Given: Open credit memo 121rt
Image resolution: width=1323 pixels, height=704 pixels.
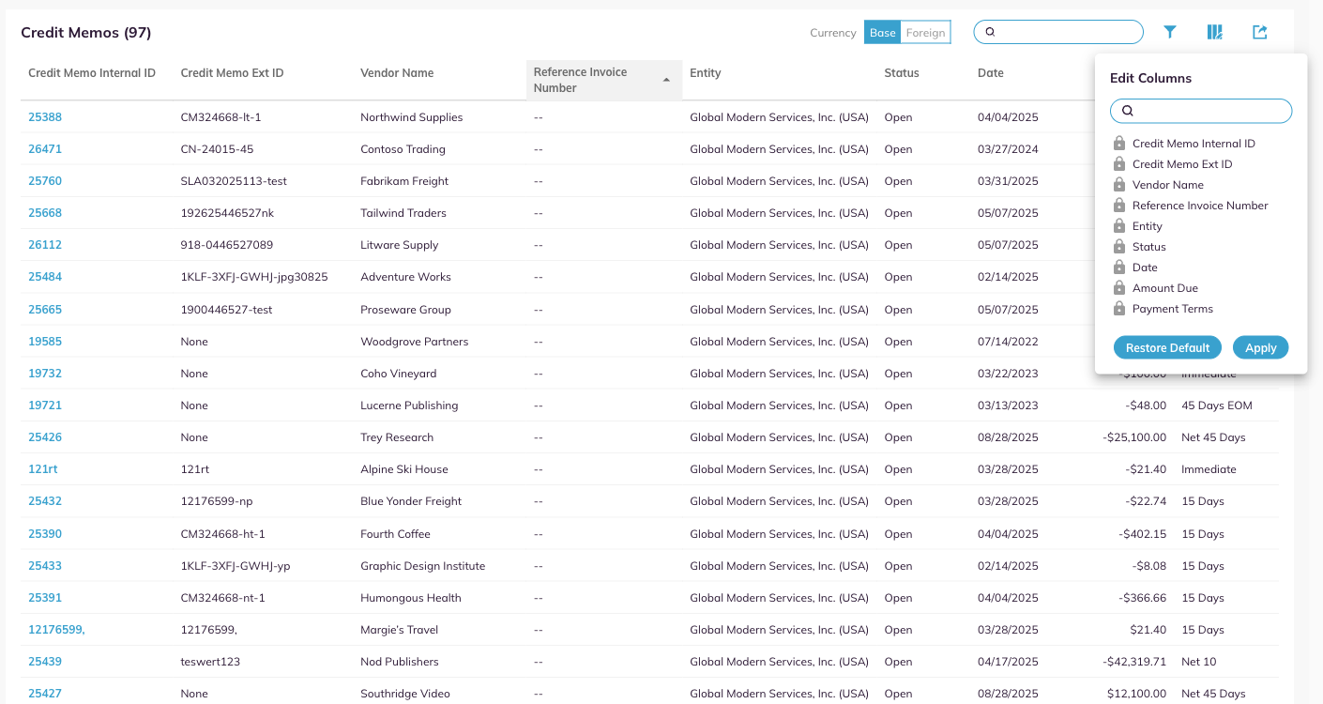Looking at the screenshot, I should [43, 469].
